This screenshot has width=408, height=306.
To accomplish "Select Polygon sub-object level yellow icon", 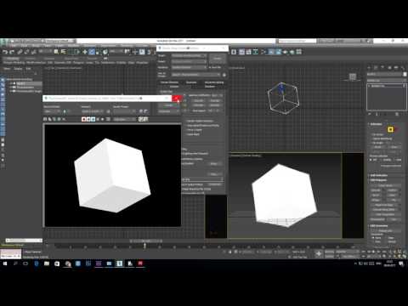I will (x=390, y=129).
